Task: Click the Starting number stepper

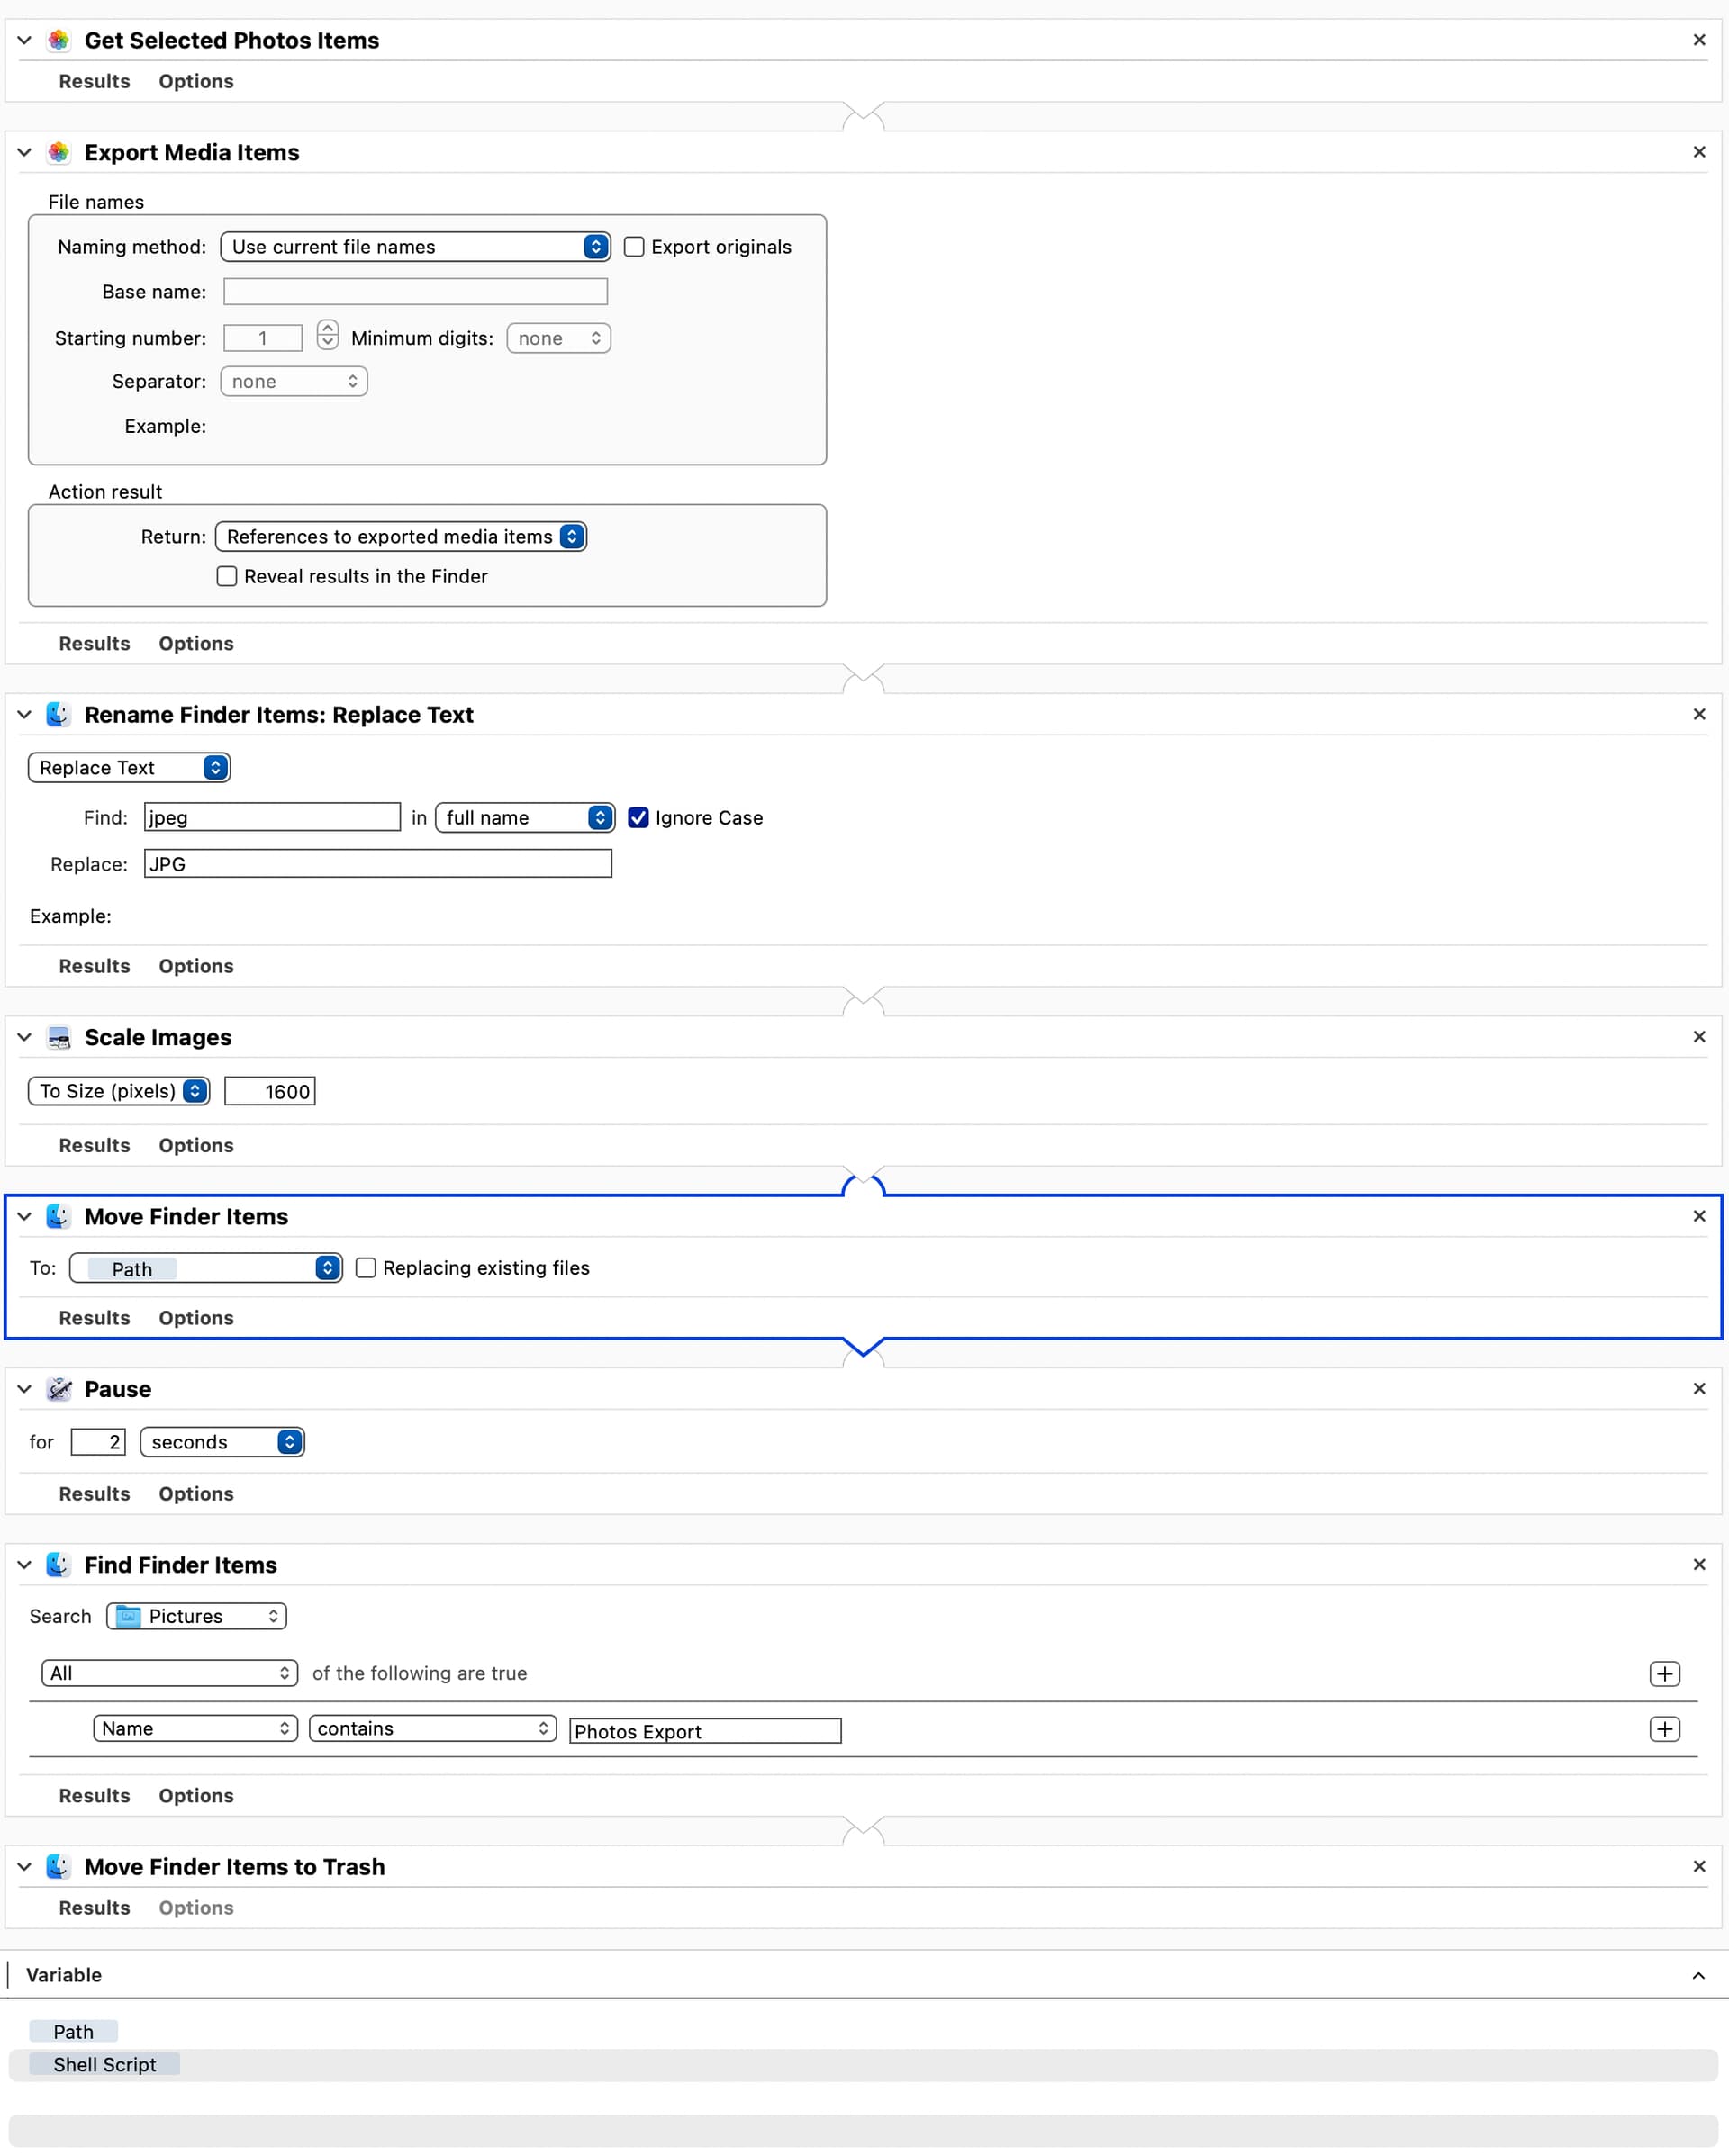Action: [327, 335]
